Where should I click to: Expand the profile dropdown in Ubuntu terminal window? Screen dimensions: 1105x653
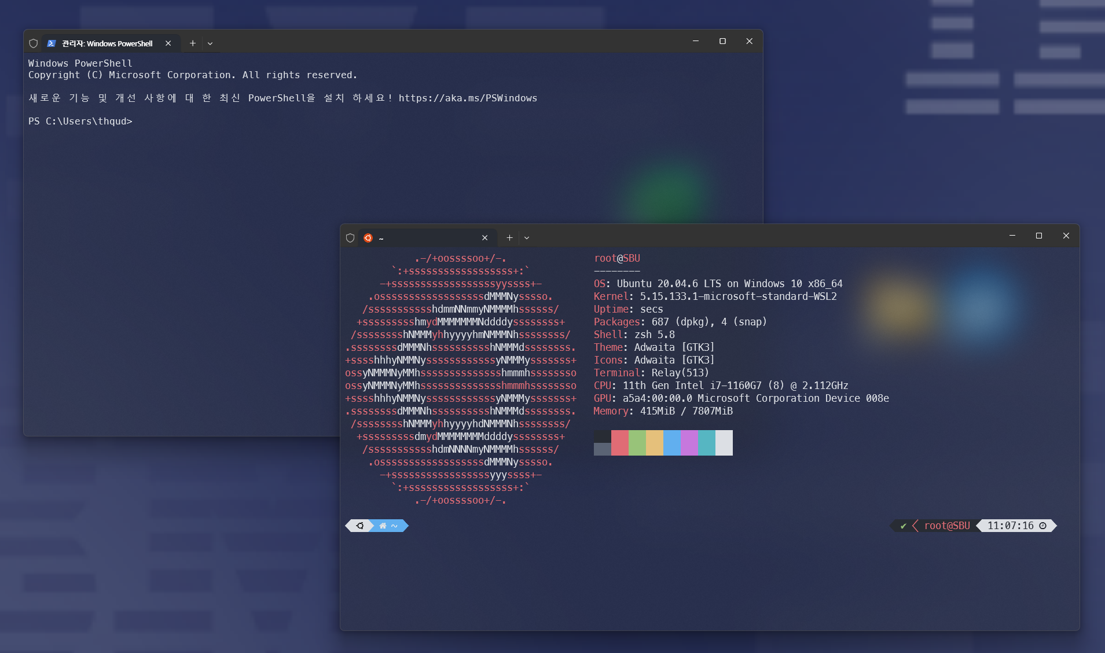click(527, 238)
